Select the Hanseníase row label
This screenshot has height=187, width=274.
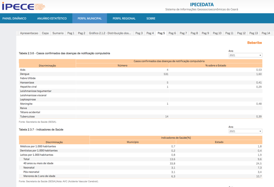(x=27, y=82)
